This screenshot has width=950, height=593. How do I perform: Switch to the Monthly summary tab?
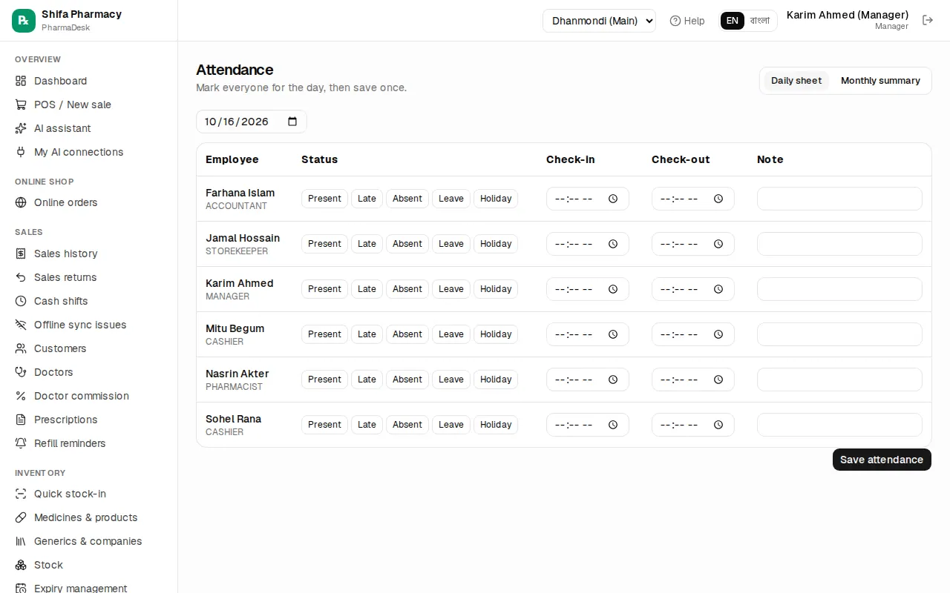pos(880,81)
